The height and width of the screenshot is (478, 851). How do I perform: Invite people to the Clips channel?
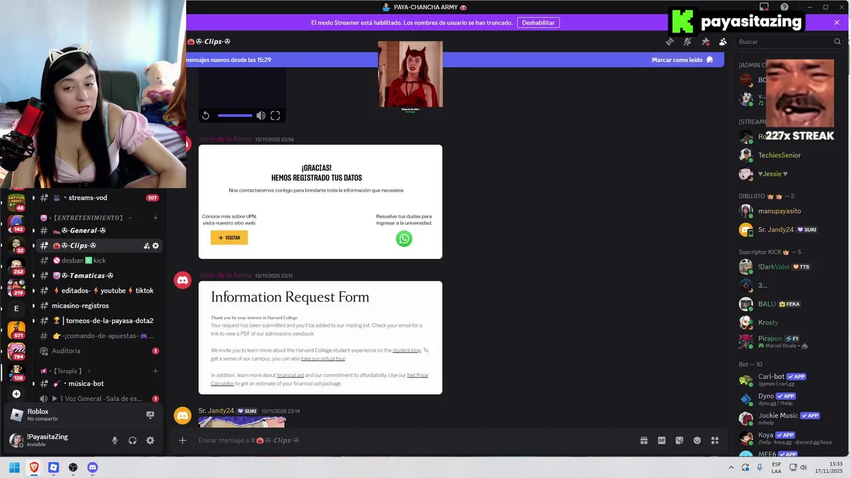146,246
